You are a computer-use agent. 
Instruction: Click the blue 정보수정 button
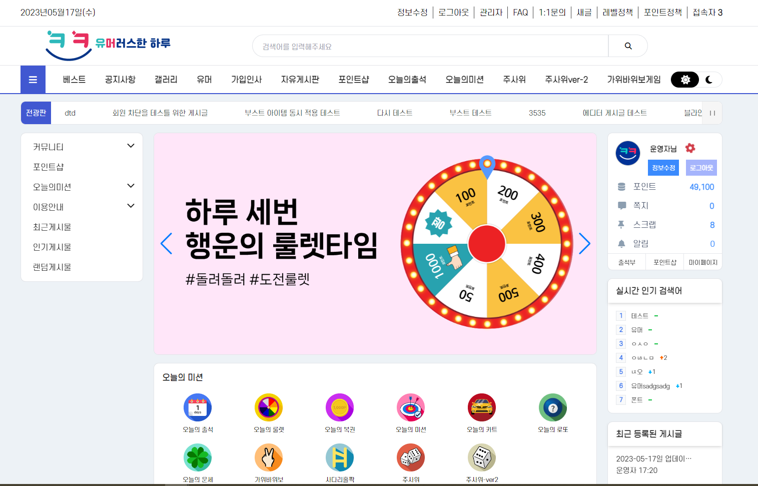click(x=663, y=168)
